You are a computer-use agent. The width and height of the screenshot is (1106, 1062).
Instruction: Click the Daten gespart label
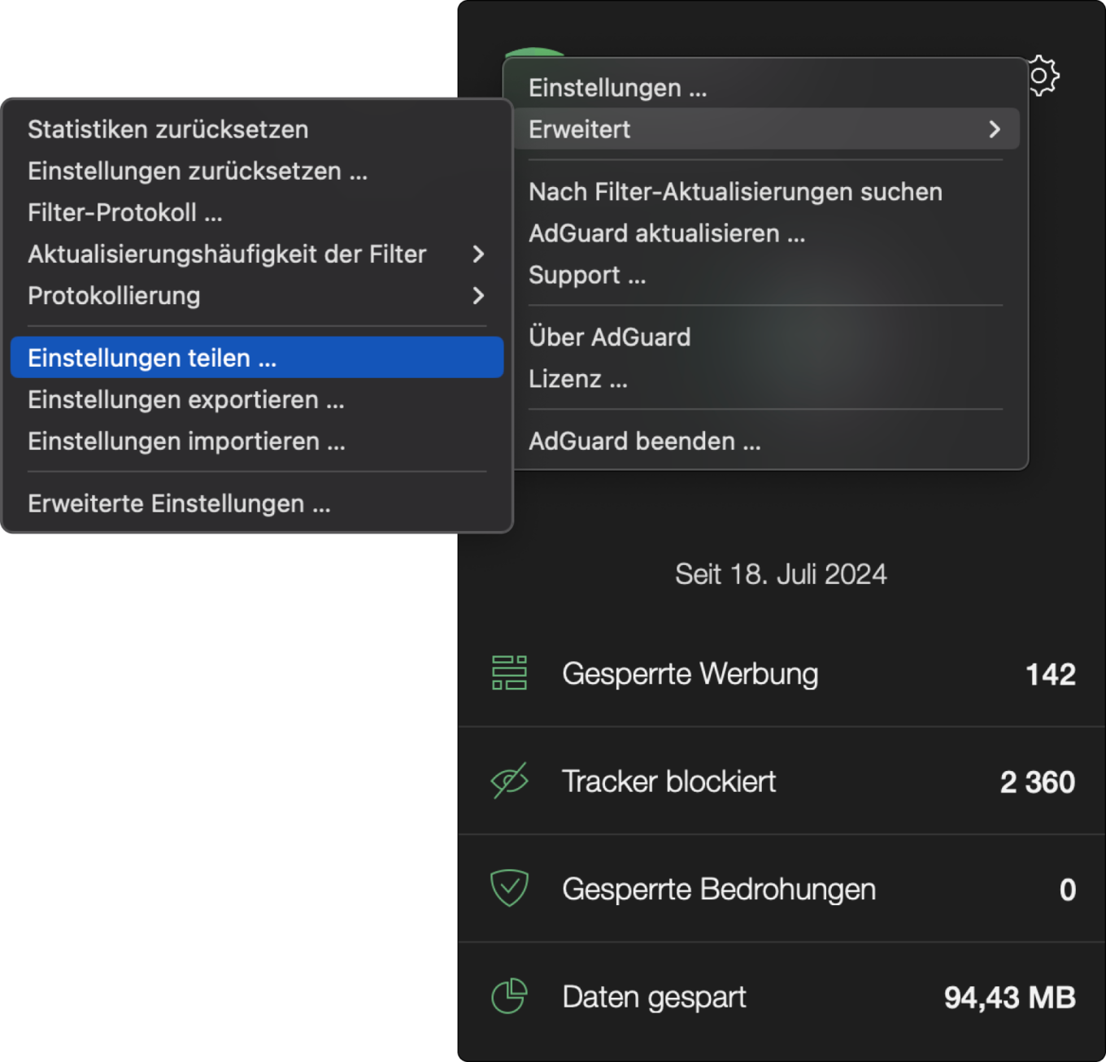click(x=654, y=997)
